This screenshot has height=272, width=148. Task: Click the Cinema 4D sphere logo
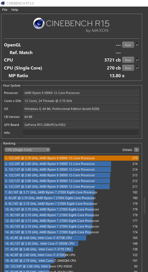pyautogui.click(x=38, y=24)
